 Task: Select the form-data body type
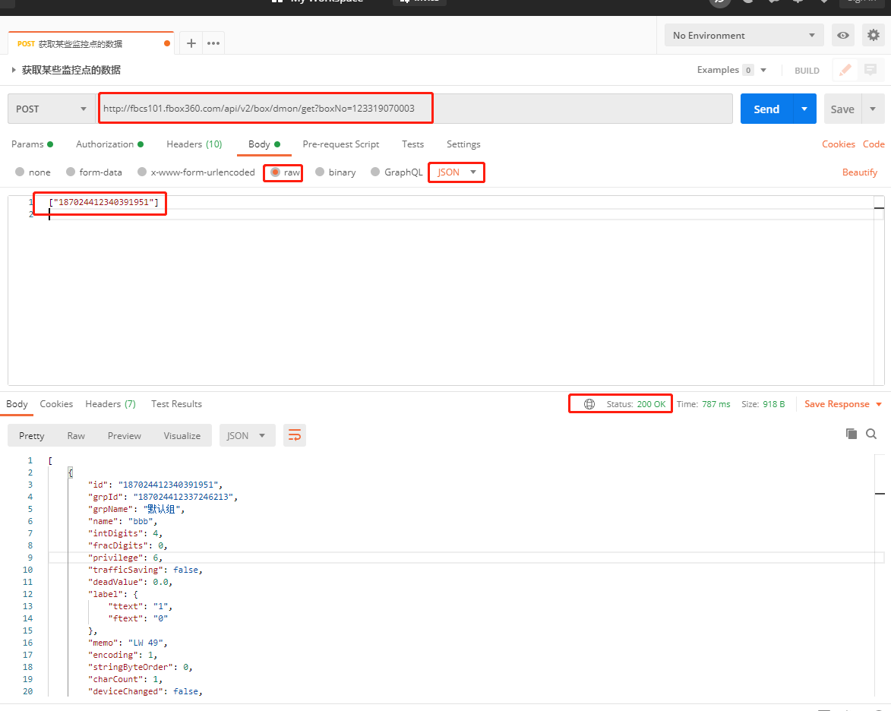94,172
